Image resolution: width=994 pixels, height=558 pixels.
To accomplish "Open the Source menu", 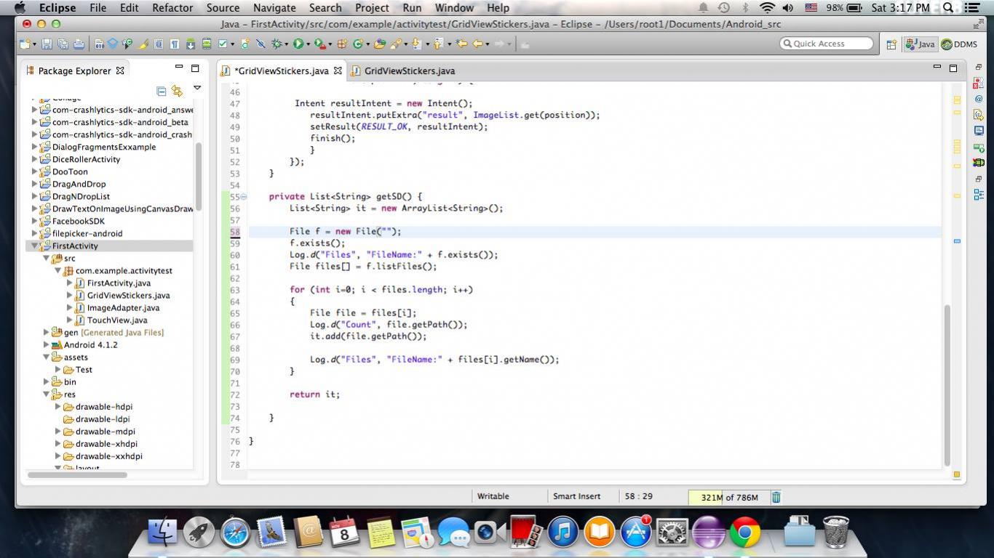I will tap(223, 8).
